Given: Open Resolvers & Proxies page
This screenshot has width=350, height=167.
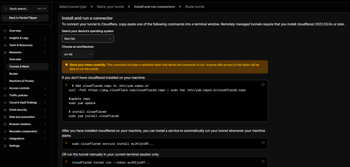Looking at the screenshot, I should click(x=22, y=81).
